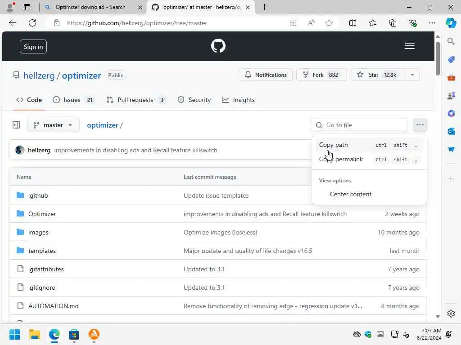Star the repository (12.8k)
This screenshot has height=345, width=461.
[378, 75]
